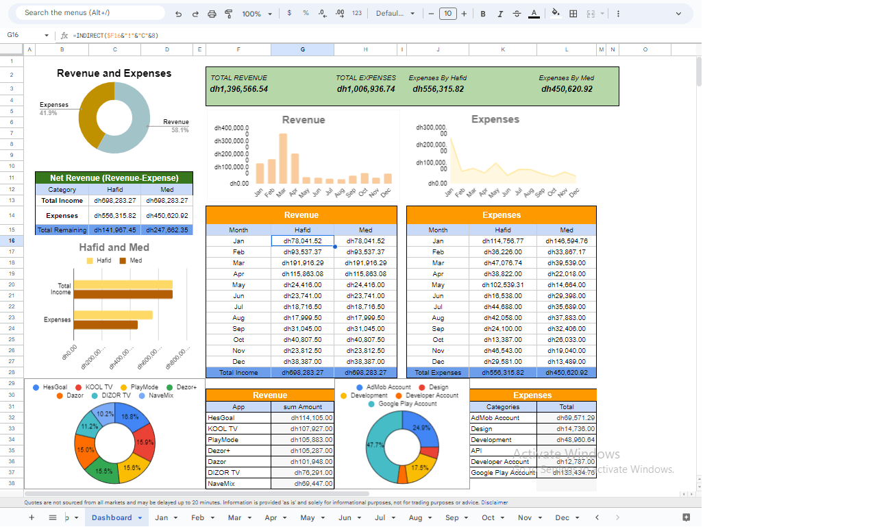877x527 pixels.
Task: Open the text color picker
Action: (534, 14)
